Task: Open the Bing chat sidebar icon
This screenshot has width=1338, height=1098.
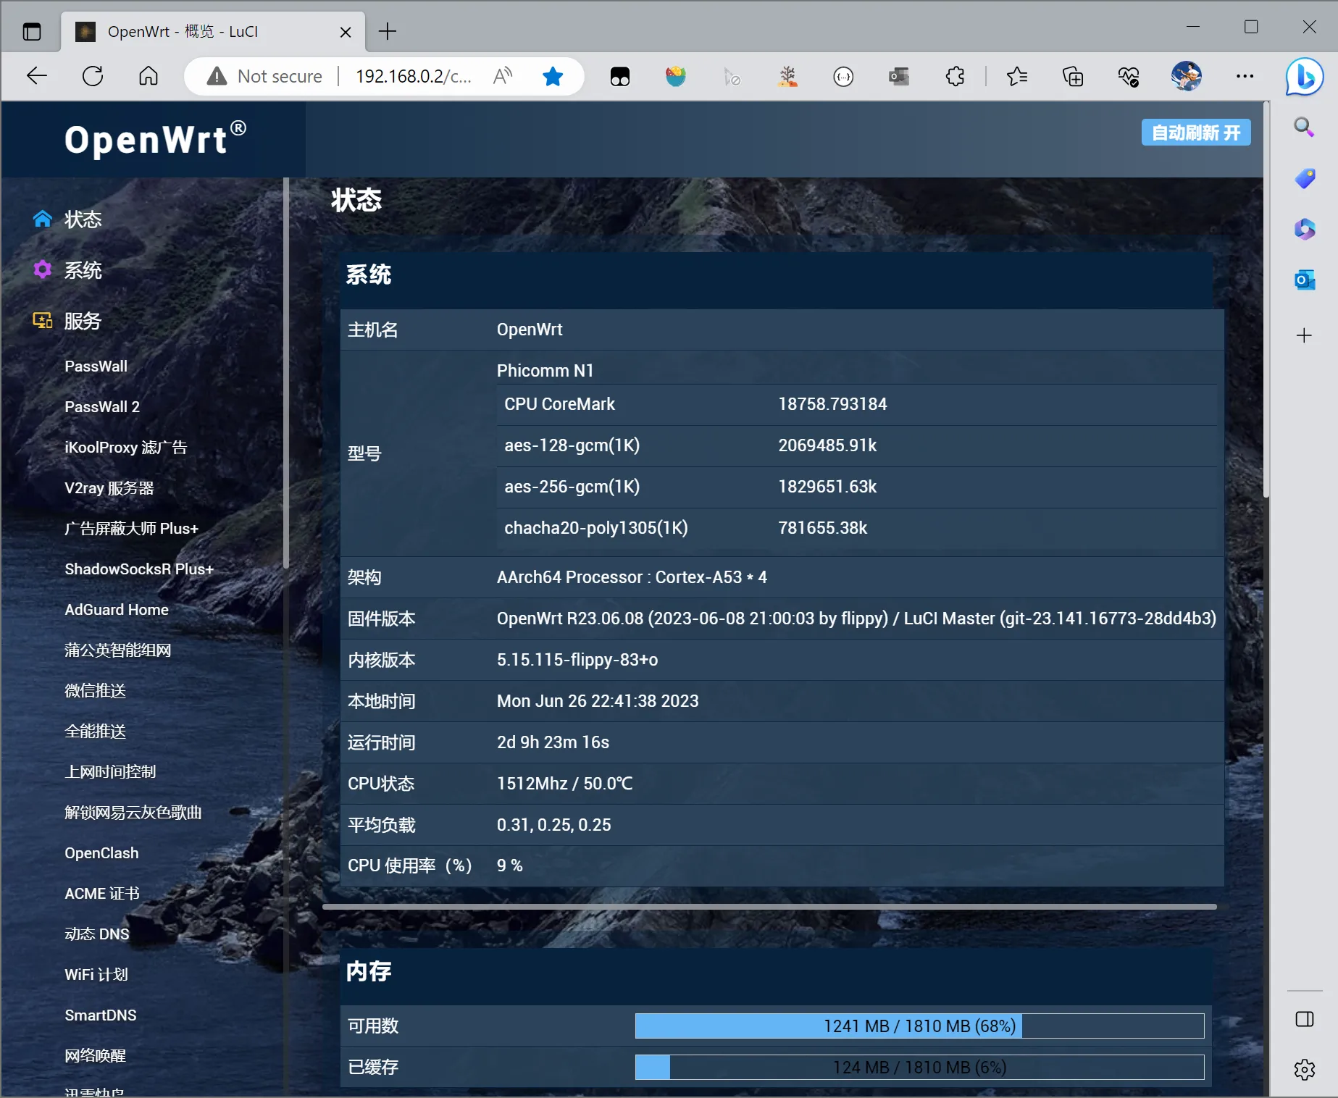Action: [1304, 77]
